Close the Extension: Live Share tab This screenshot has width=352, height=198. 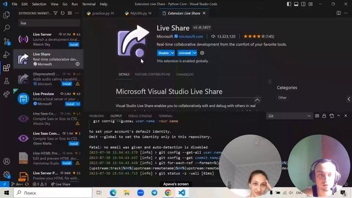pyautogui.click(x=204, y=13)
